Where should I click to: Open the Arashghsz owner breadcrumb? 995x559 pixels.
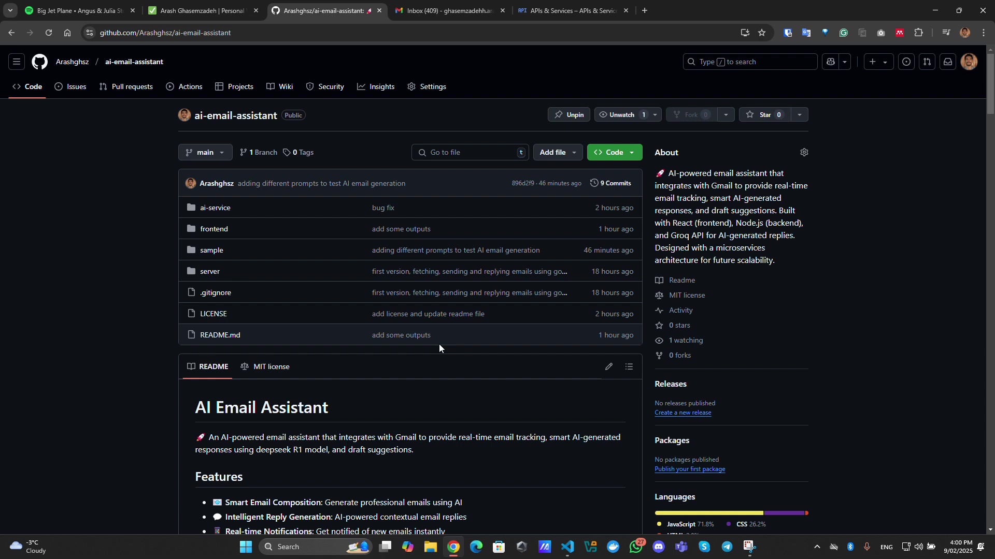pos(72,62)
